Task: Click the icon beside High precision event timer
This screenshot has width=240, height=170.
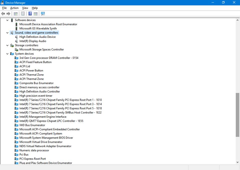Action: point(16,96)
